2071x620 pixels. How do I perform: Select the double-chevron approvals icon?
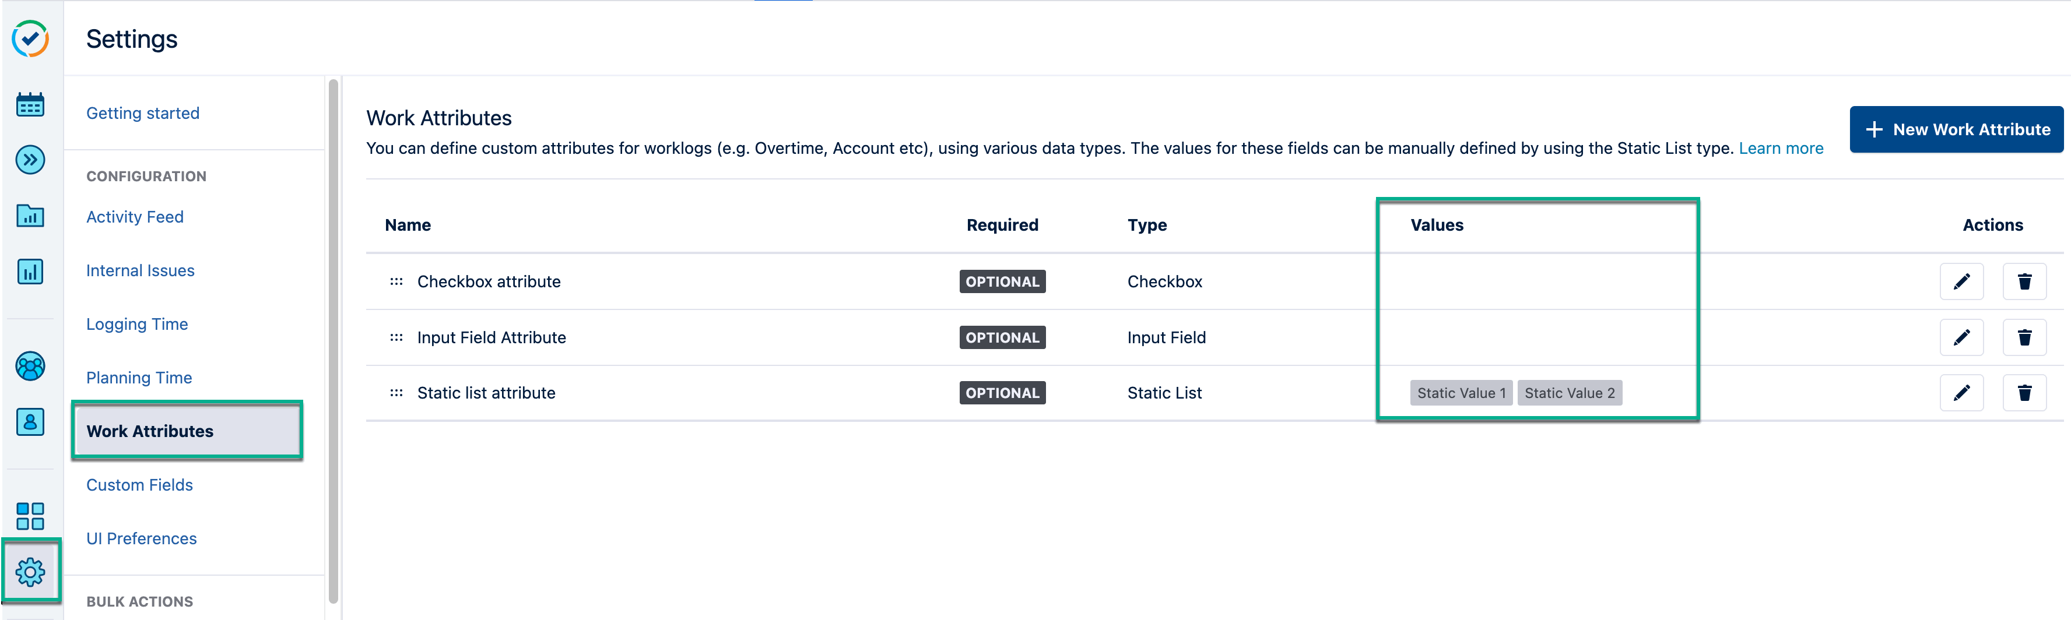point(30,160)
